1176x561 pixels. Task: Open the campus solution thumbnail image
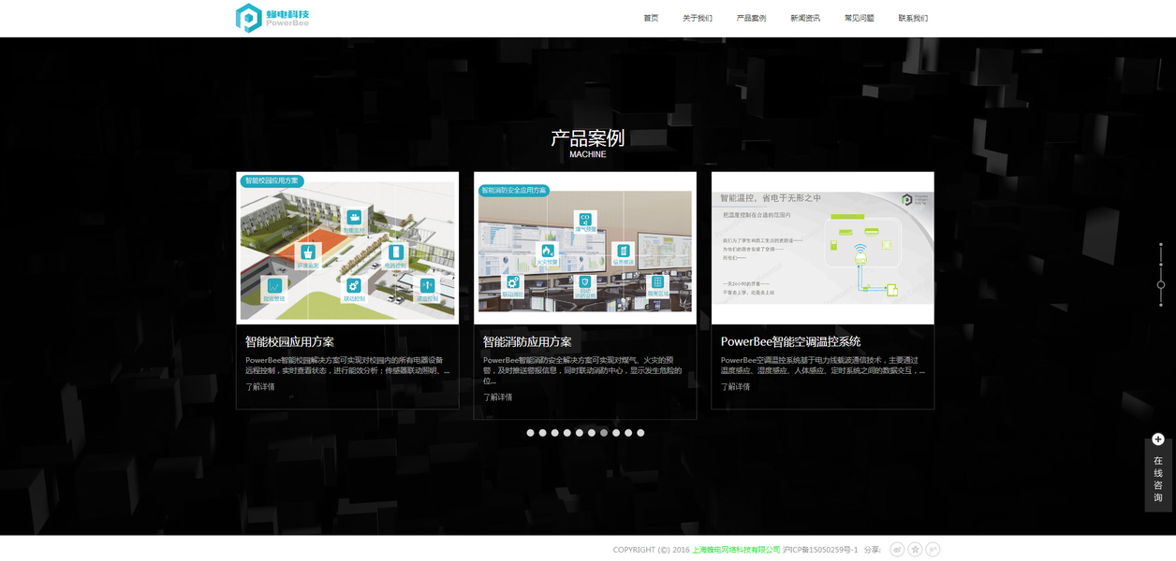[x=347, y=248]
